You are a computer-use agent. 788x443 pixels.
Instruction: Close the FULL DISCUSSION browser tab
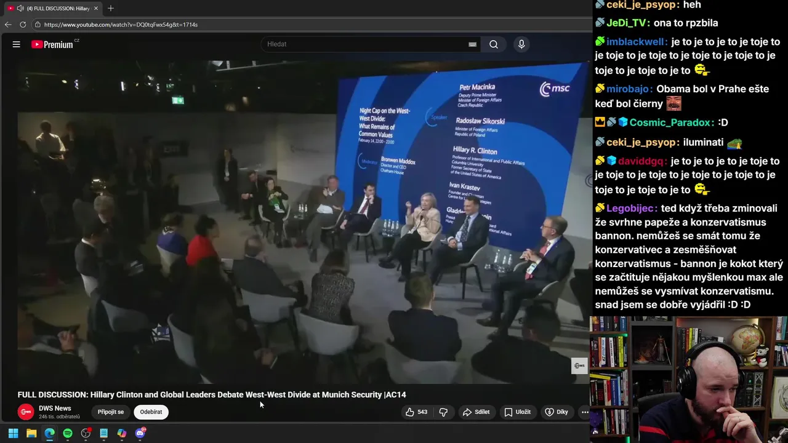pos(96,8)
